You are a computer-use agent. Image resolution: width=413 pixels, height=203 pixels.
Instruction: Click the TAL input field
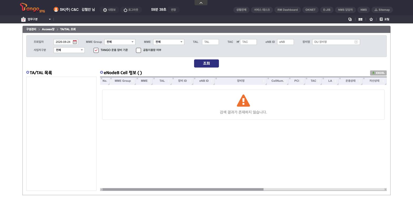(x=210, y=42)
